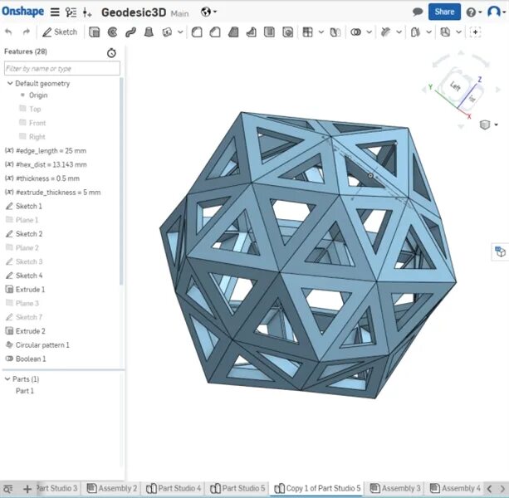Viewport: 509px width, 498px height.
Task: Expand the Boolean tools dropdown arrow
Action: [x=370, y=32]
